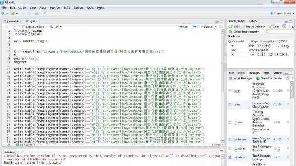Viewport: 296px width, 166px height.
Task: Minimize the Packages pane
Action: point(287,73)
